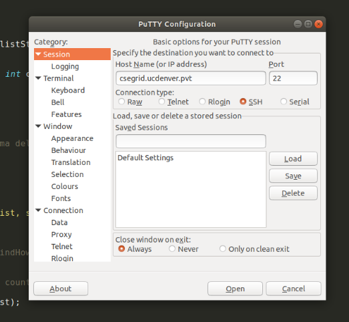The width and height of the screenshot is (349, 322).
Task: Open Telnet settings in category tree
Action: point(62,247)
